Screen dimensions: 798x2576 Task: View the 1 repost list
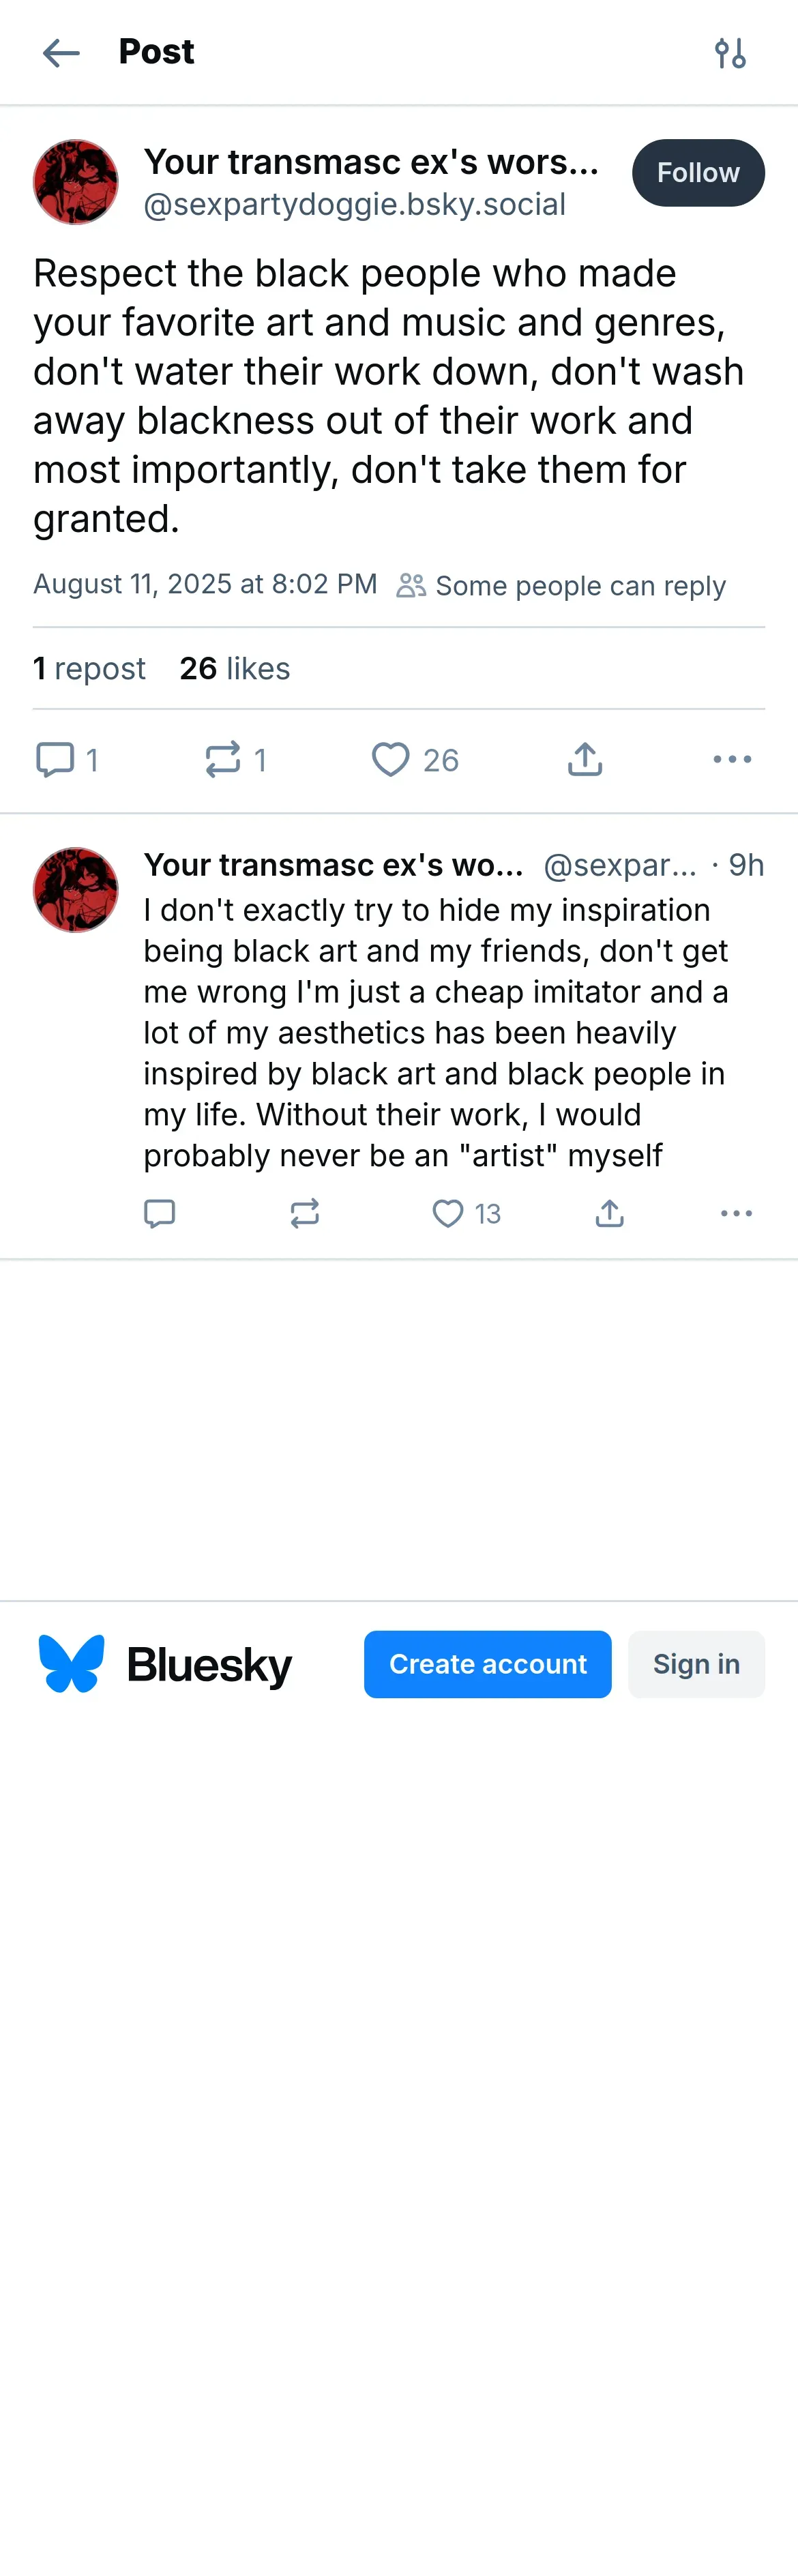click(89, 668)
